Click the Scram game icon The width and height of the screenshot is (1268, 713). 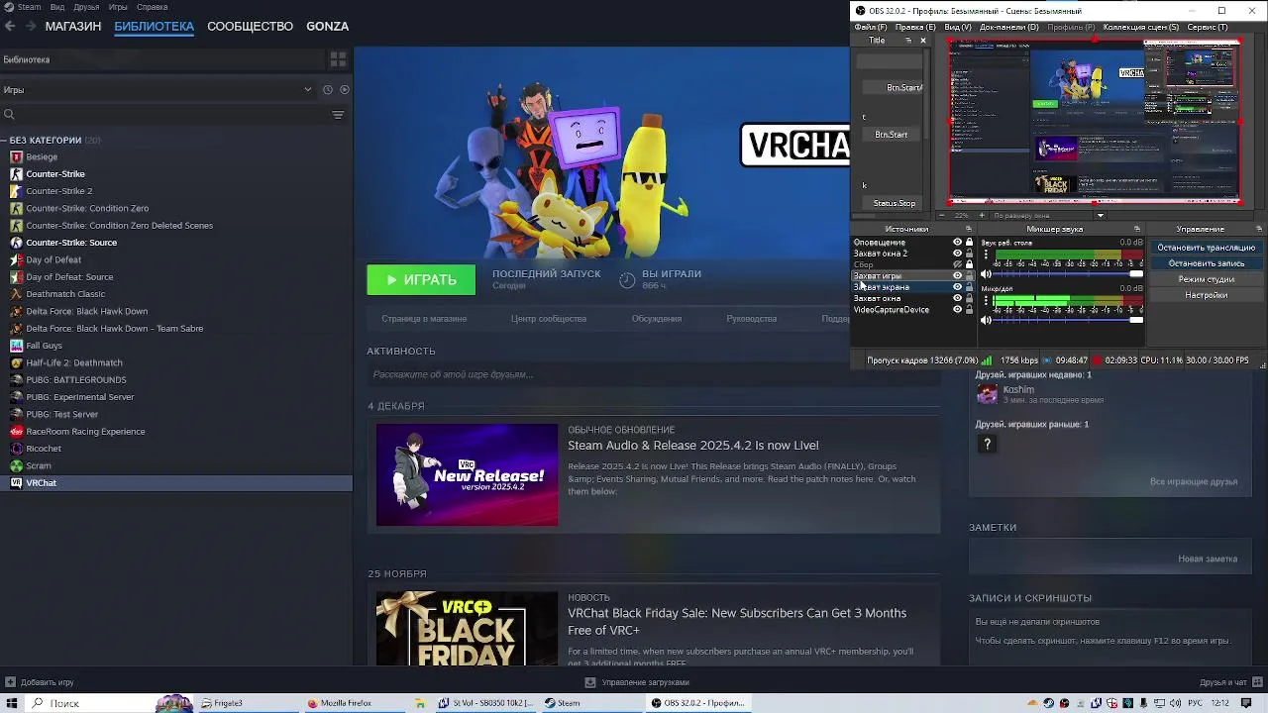(x=16, y=465)
